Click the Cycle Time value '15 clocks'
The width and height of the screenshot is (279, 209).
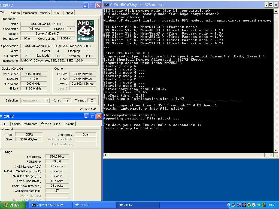point(57,181)
